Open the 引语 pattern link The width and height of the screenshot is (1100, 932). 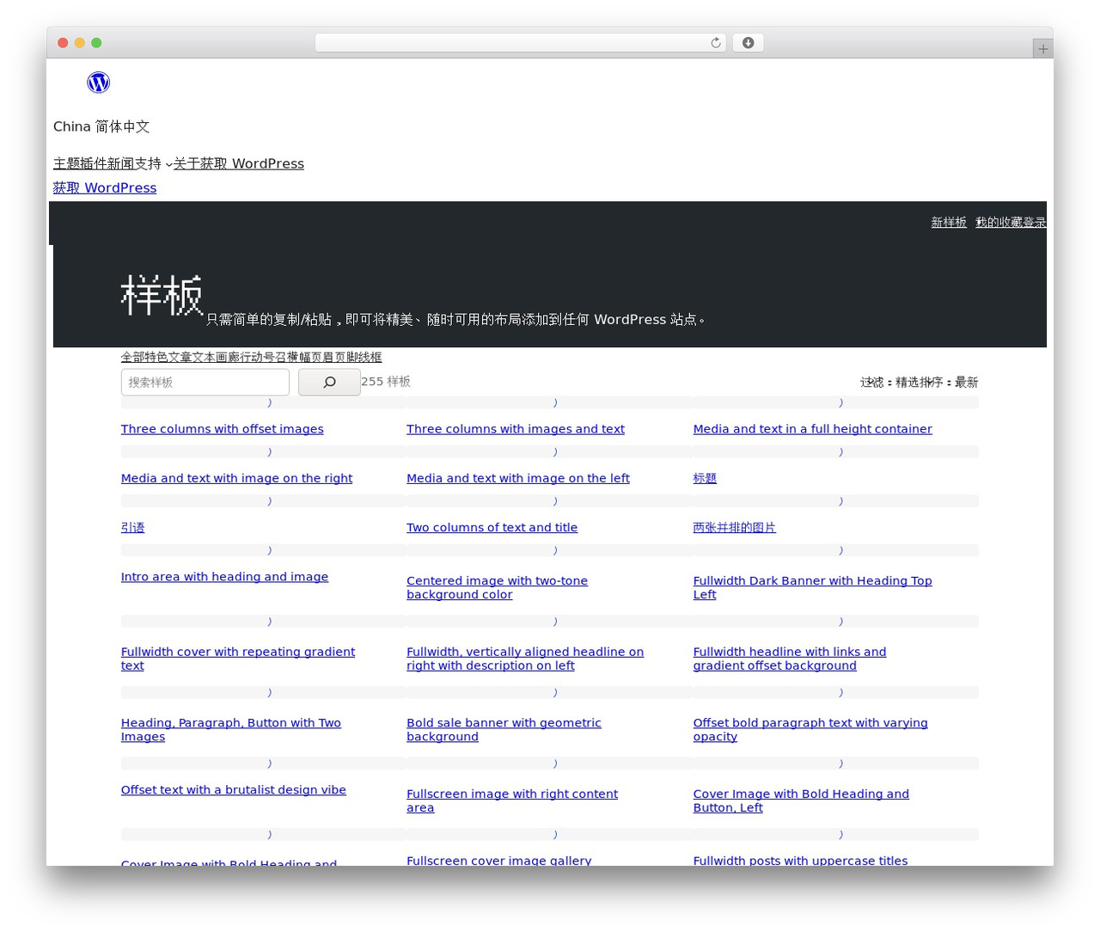132,528
